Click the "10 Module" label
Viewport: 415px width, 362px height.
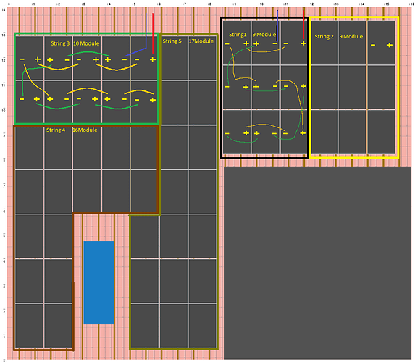point(86,43)
